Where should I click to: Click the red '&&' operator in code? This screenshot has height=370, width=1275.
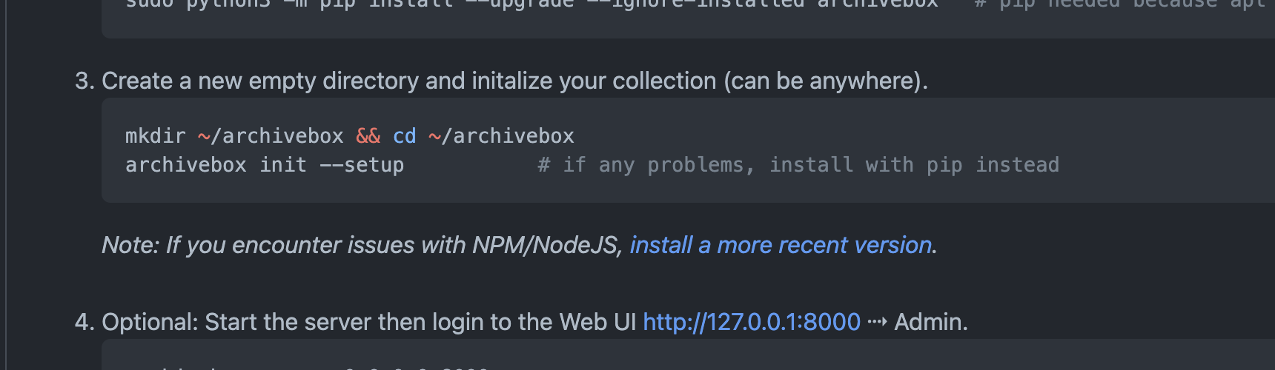(368, 136)
